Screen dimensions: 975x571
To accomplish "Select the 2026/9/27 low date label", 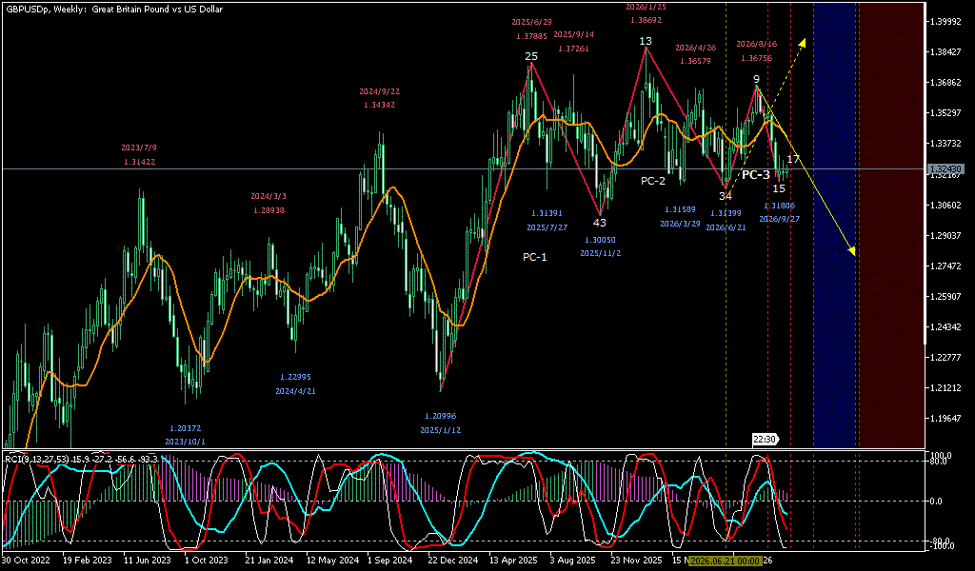I will click(x=779, y=219).
